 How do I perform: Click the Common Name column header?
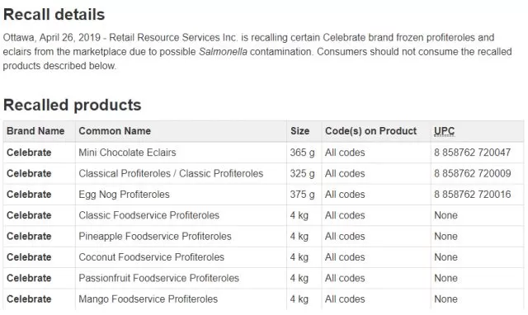click(x=115, y=131)
